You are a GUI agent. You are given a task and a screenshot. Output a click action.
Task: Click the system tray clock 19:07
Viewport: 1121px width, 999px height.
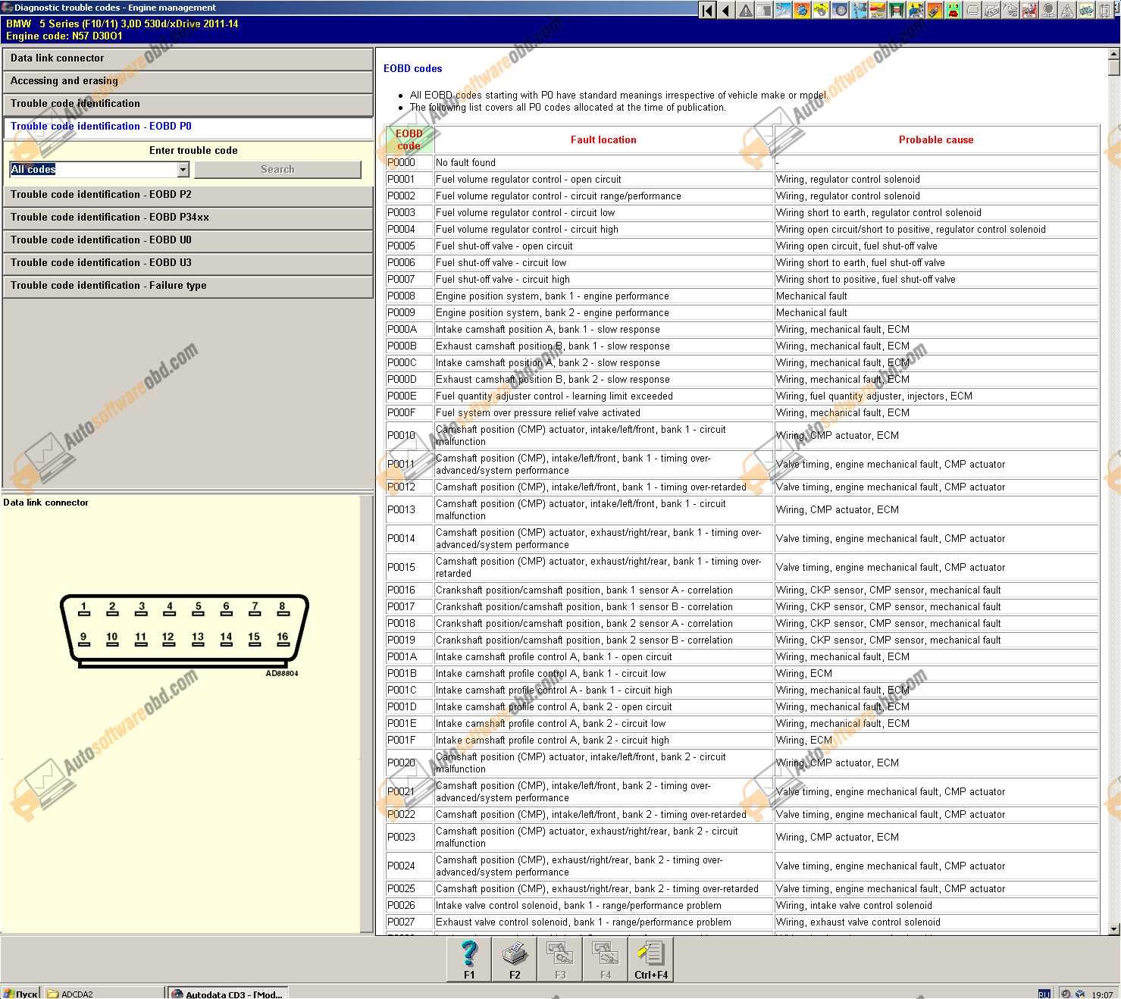coord(1102,994)
